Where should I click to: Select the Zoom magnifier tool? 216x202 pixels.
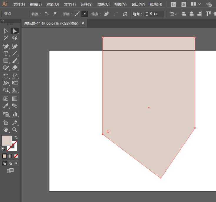tap(15, 130)
